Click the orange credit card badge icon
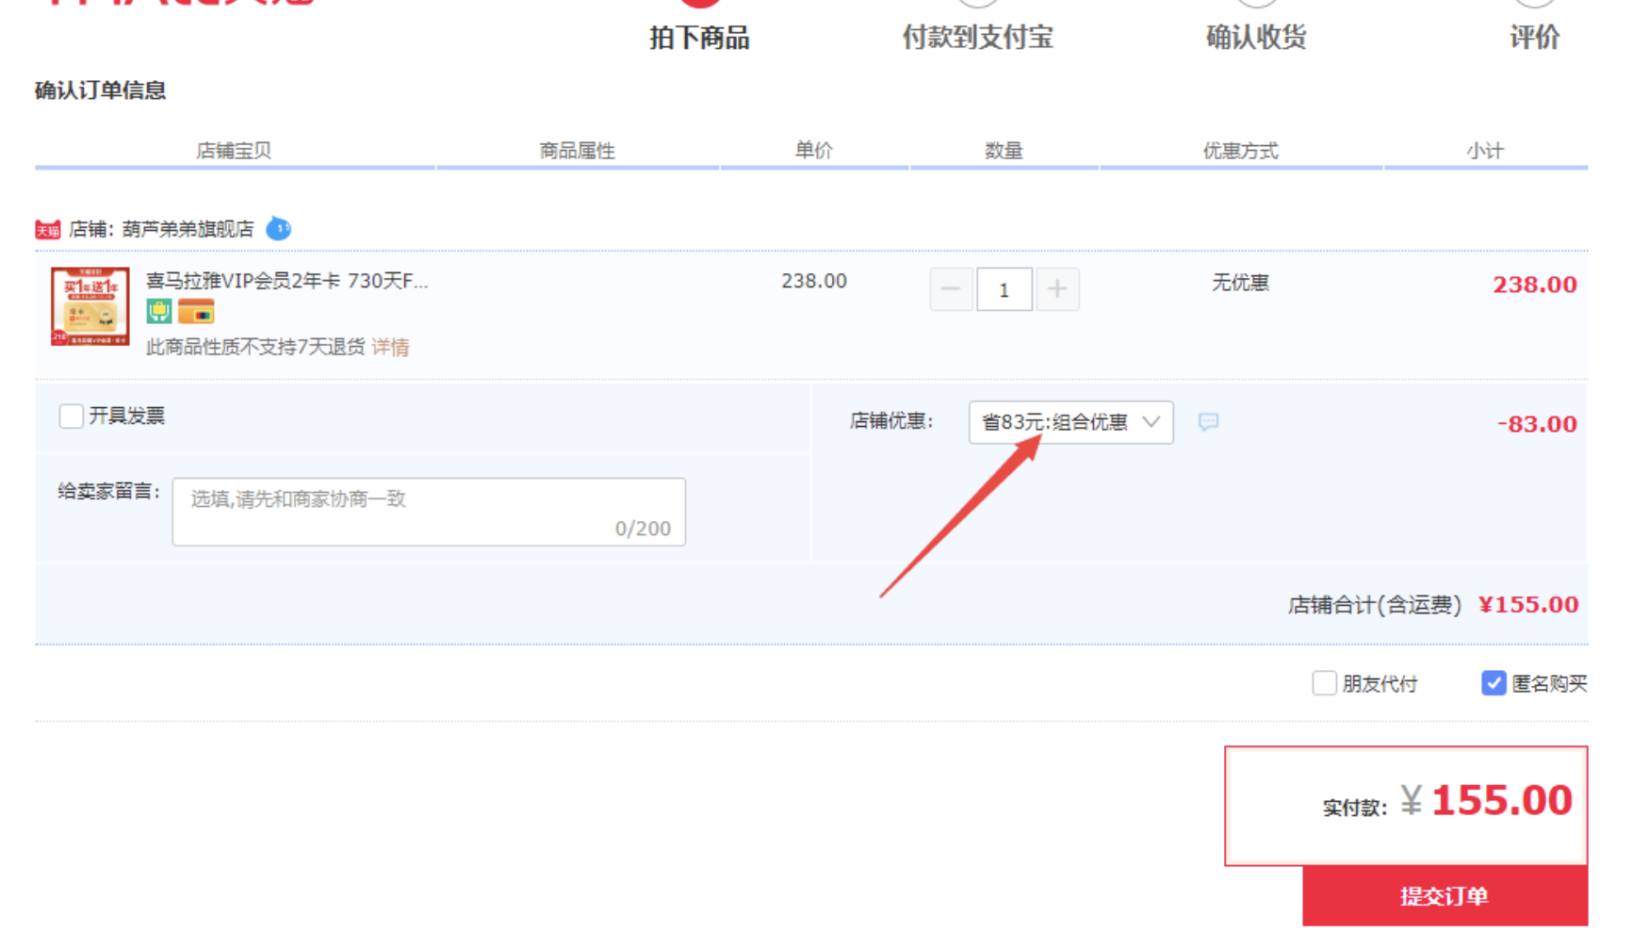 click(x=196, y=311)
